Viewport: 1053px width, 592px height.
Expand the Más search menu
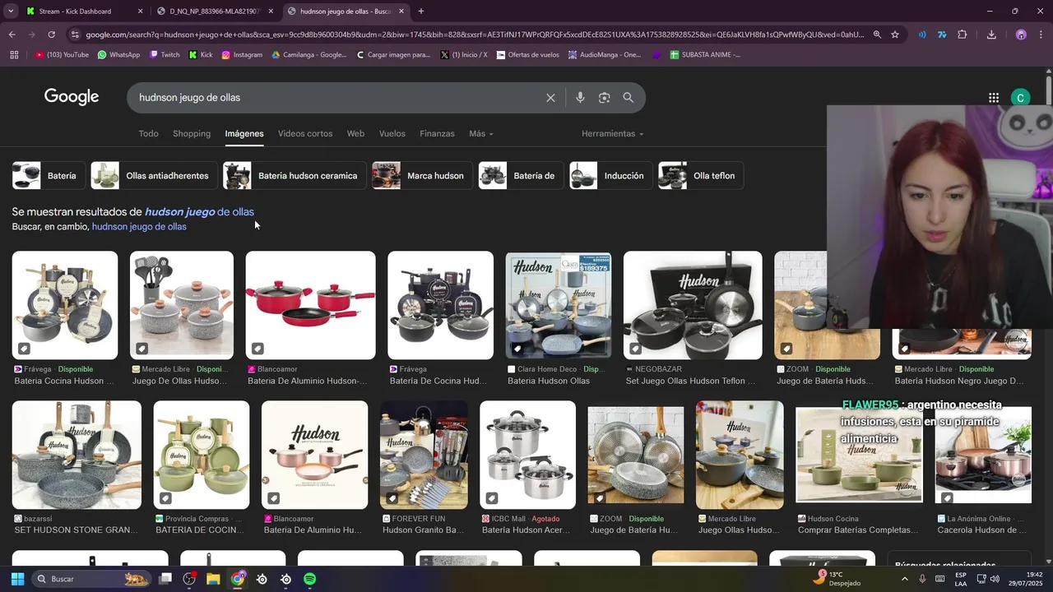(481, 133)
